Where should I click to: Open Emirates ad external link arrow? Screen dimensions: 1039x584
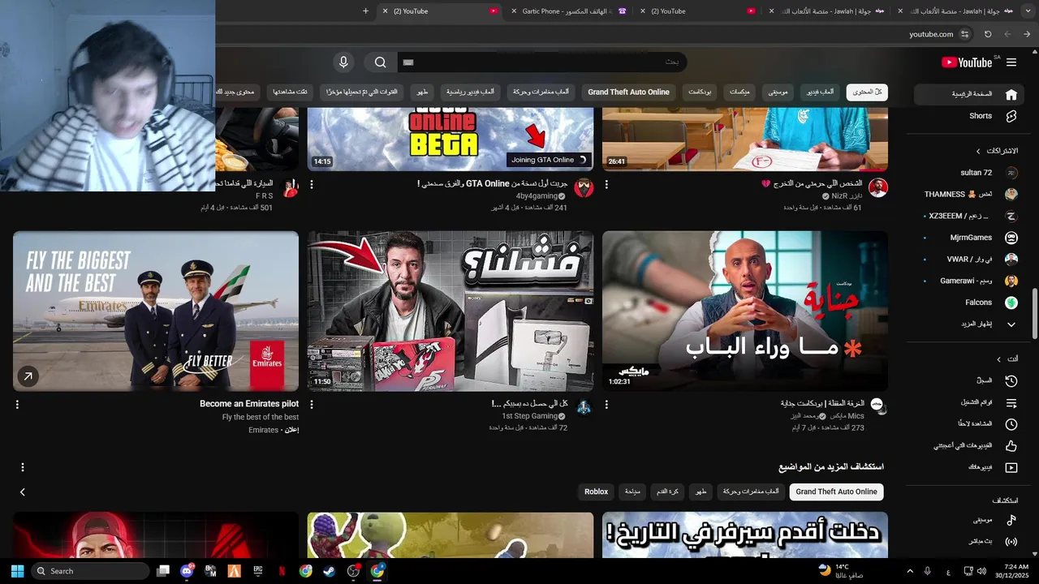(28, 376)
